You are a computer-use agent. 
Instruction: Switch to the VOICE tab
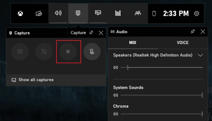click(183, 43)
